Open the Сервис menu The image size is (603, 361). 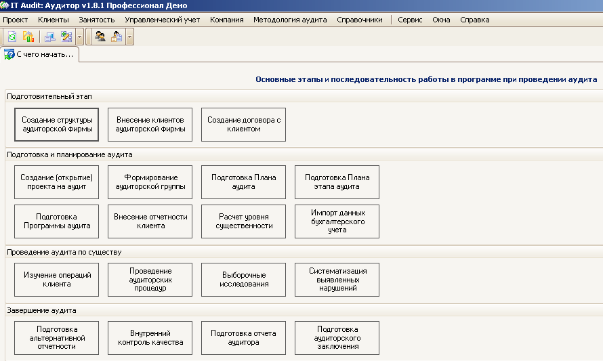[410, 20]
